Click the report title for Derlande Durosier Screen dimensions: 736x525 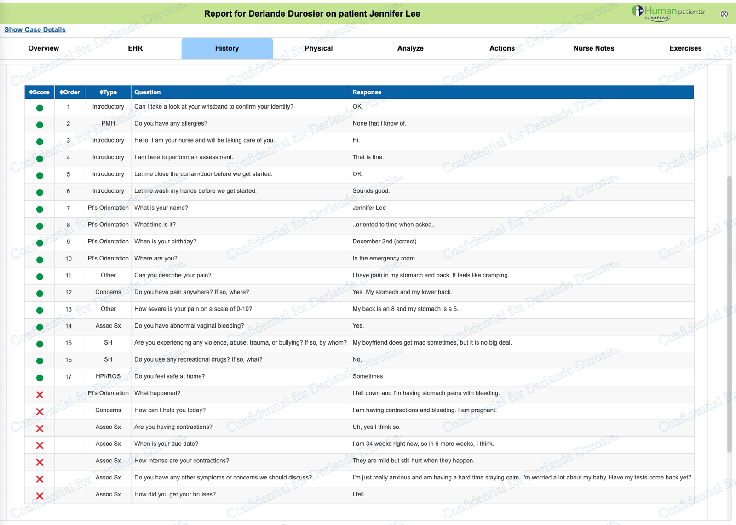(312, 13)
